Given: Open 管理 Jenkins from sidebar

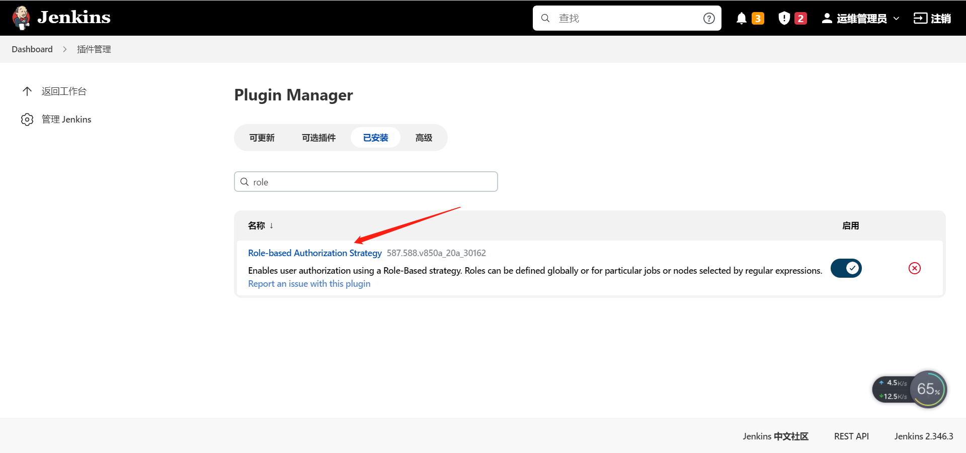Looking at the screenshot, I should tap(66, 120).
